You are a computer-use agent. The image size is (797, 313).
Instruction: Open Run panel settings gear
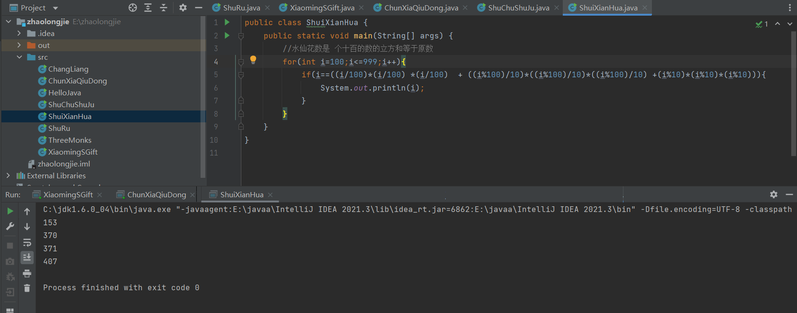coord(774,194)
